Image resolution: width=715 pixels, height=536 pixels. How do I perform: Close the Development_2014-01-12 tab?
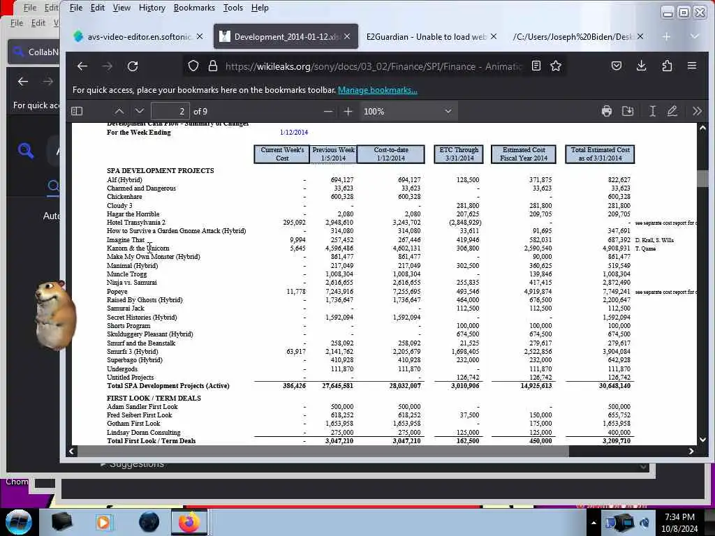348,36
